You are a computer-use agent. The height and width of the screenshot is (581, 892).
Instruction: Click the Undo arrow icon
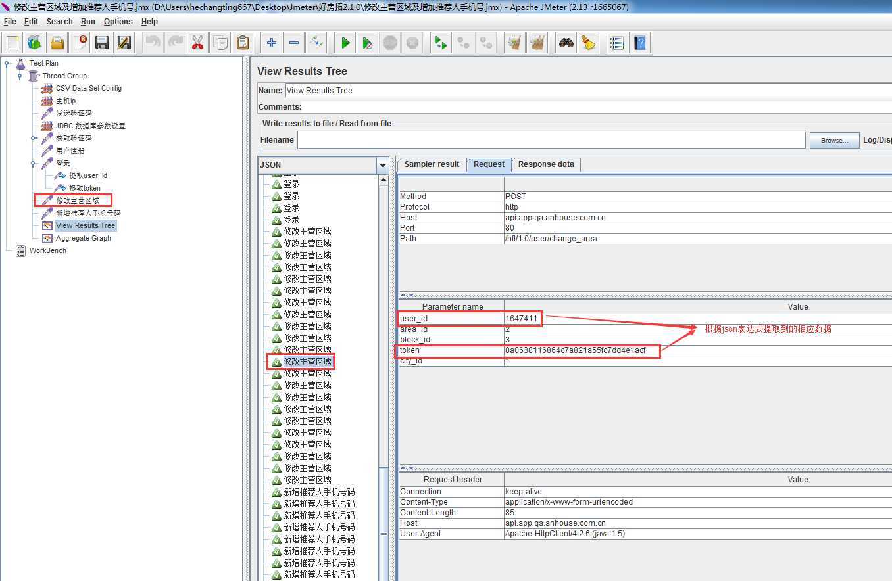(x=153, y=43)
